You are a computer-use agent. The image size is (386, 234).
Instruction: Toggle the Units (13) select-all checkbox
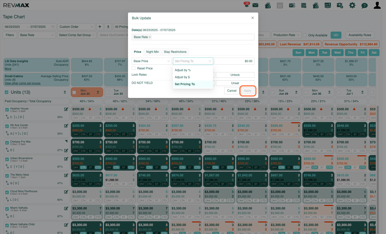click(x=7, y=92)
